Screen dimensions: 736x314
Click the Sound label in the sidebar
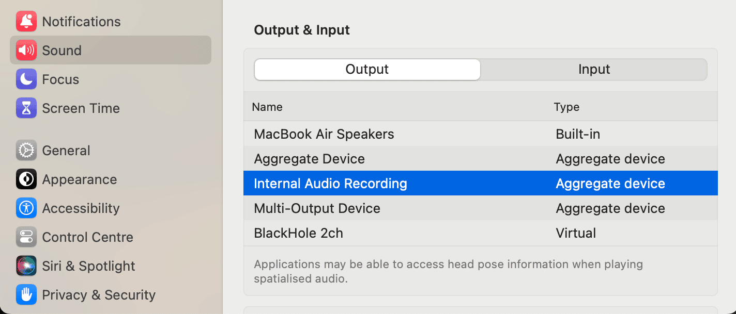[x=62, y=50]
